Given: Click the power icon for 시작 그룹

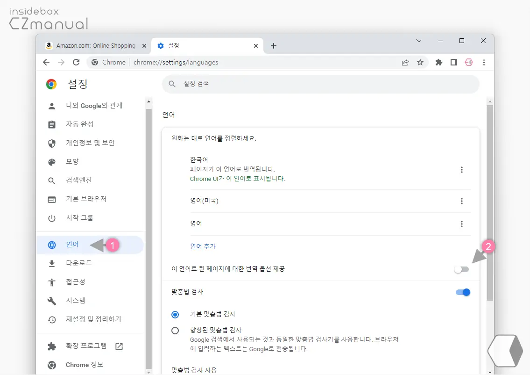Looking at the screenshot, I should click(52, 218).
